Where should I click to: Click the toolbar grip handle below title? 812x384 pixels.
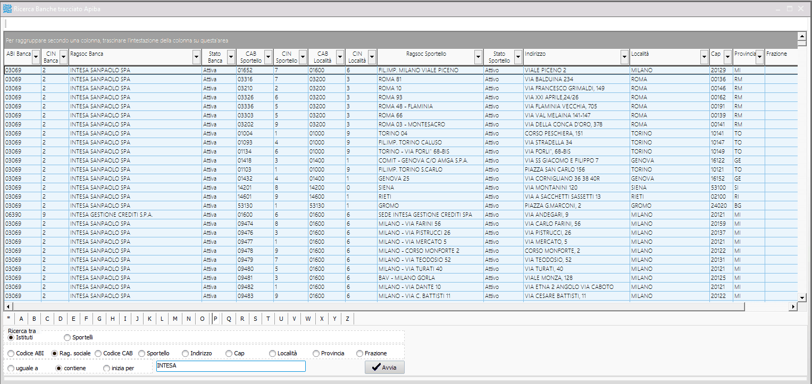(x=5, y=23)
